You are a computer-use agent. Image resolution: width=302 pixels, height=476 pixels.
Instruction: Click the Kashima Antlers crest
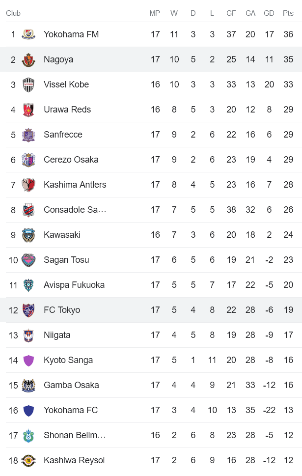[28, 185]
